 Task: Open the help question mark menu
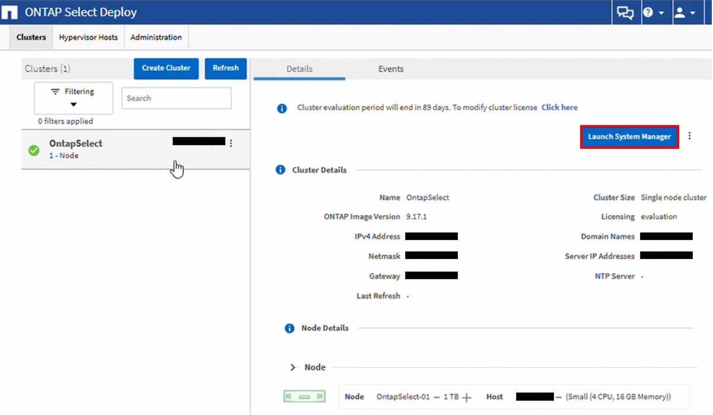pyautogui.click(x=653, y=12)
